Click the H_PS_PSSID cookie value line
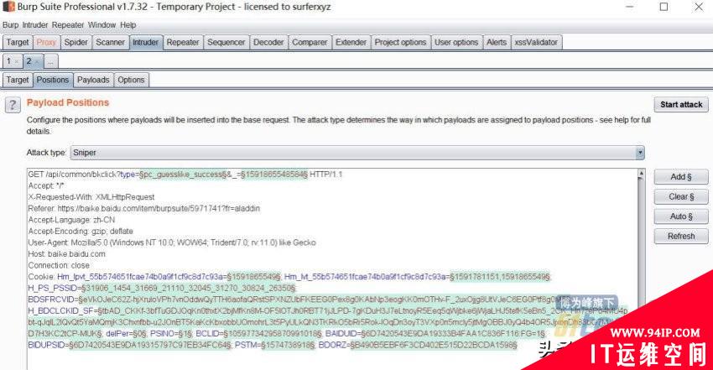This screenshot has height=370, width=713. (x=162, y=288)
